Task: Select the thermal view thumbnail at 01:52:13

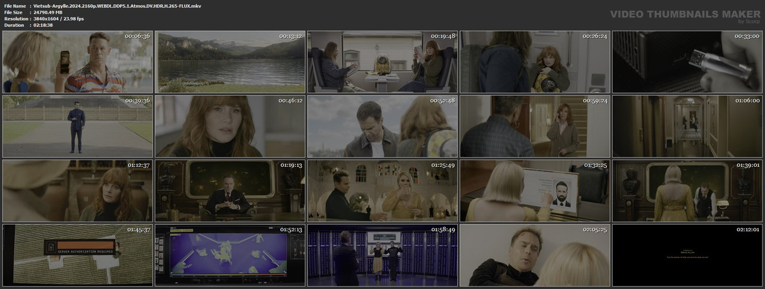Action: (230, 255)
